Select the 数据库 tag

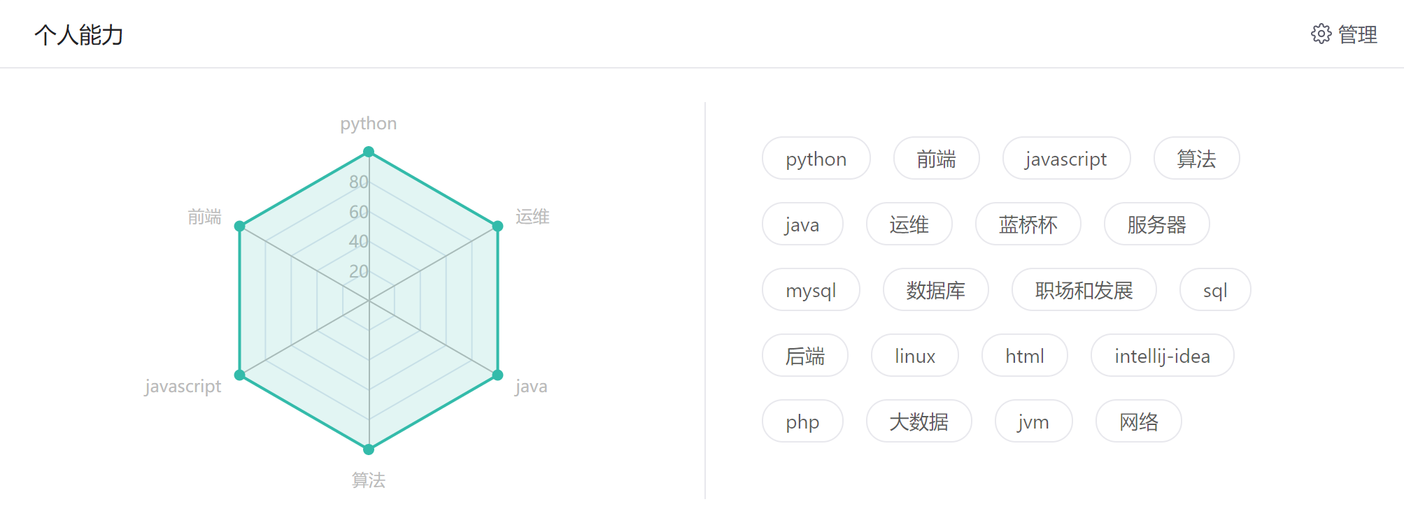coord(935,290)
